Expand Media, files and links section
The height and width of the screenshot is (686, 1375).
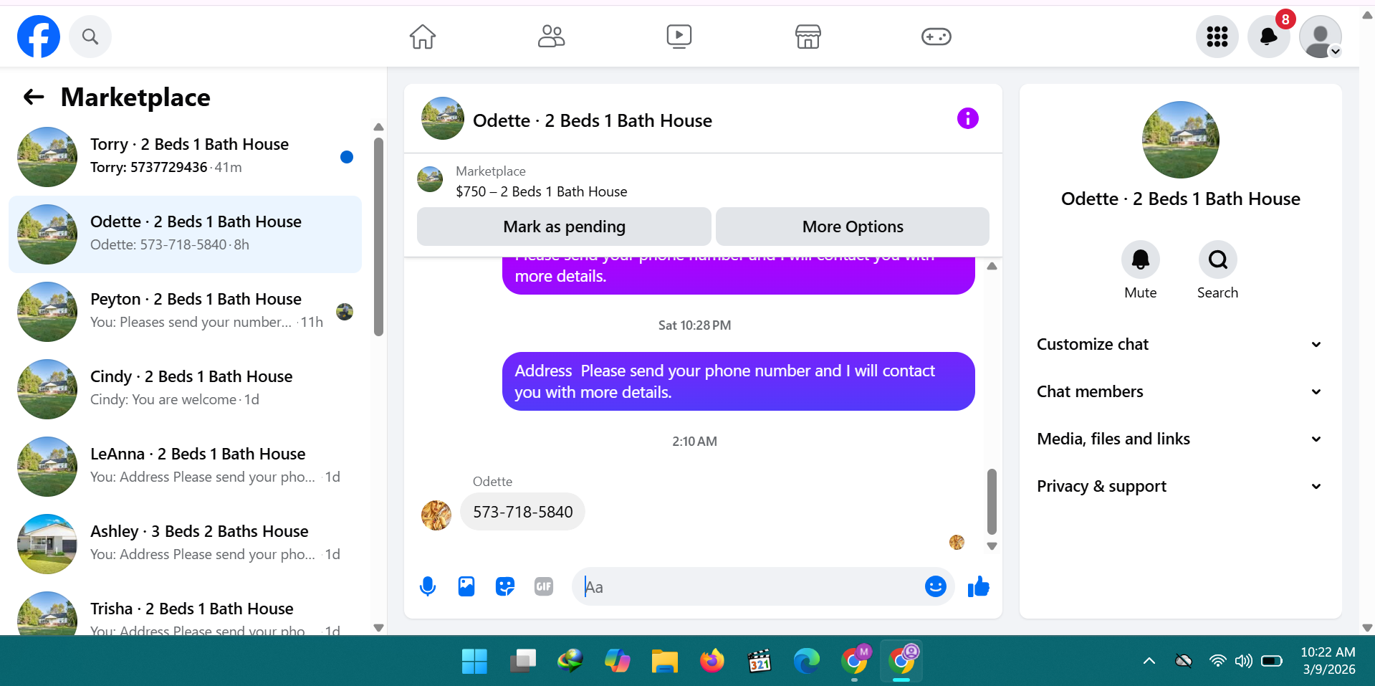coord(1180,439)
